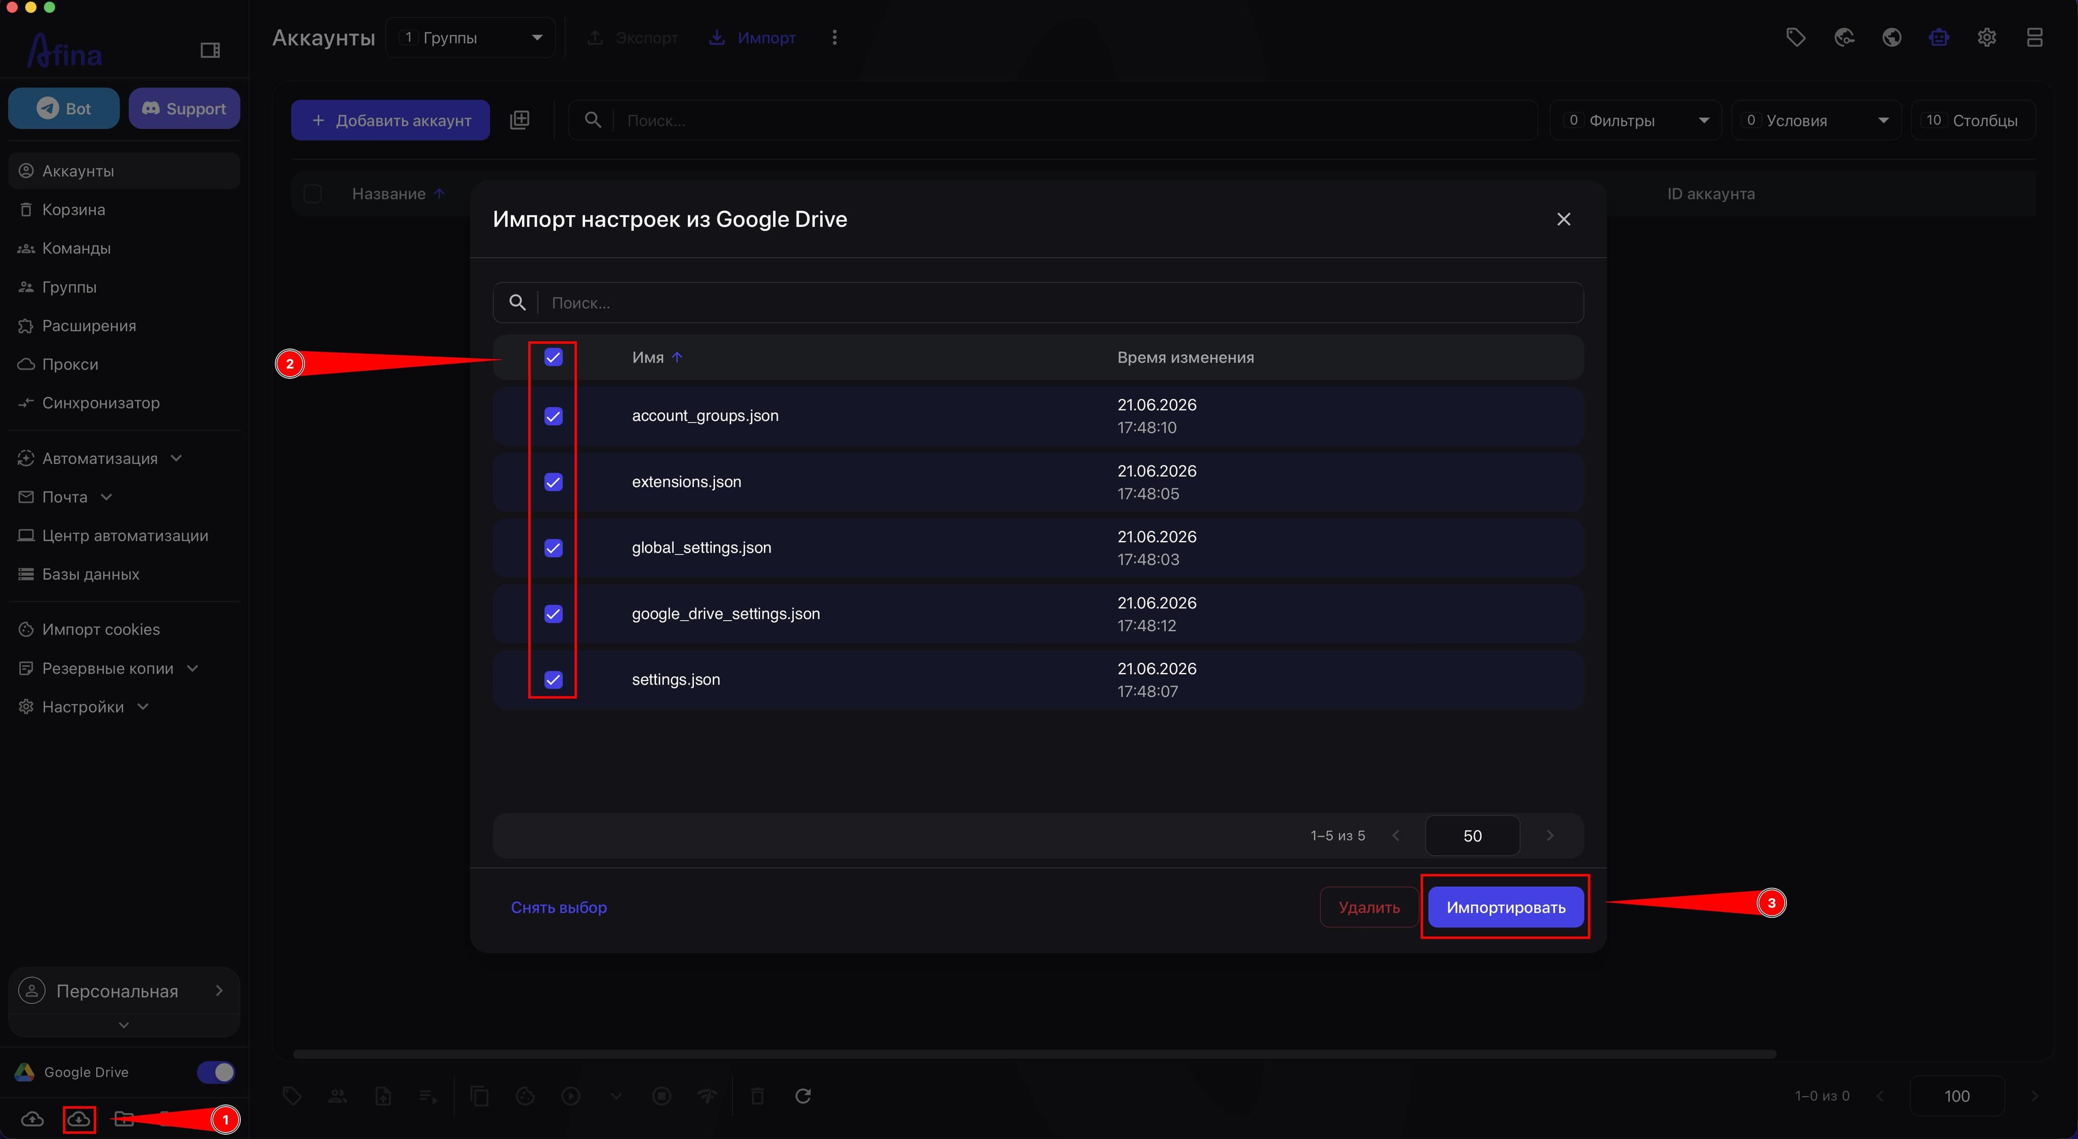Viewport: 2078px width, 1139px height.
Task: Open the Группы dropdown in header
Action: 470,38
